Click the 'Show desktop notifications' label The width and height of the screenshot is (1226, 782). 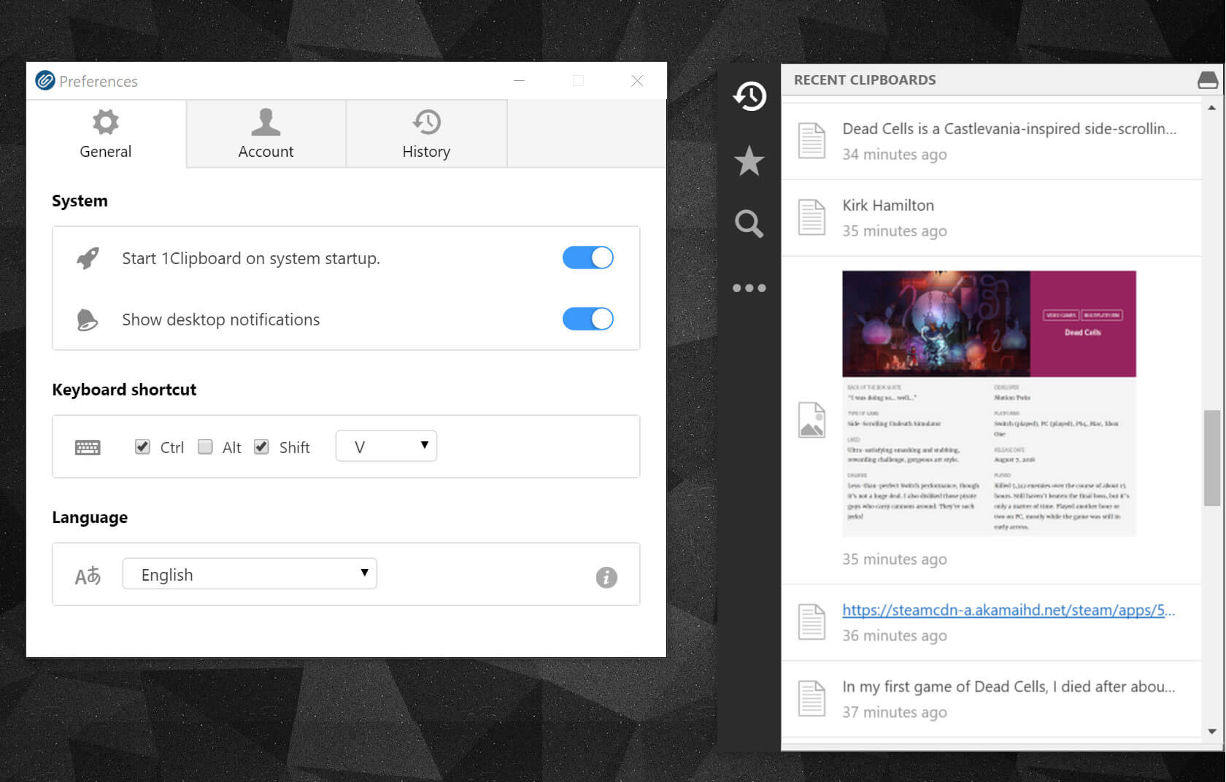click(221, 320)
